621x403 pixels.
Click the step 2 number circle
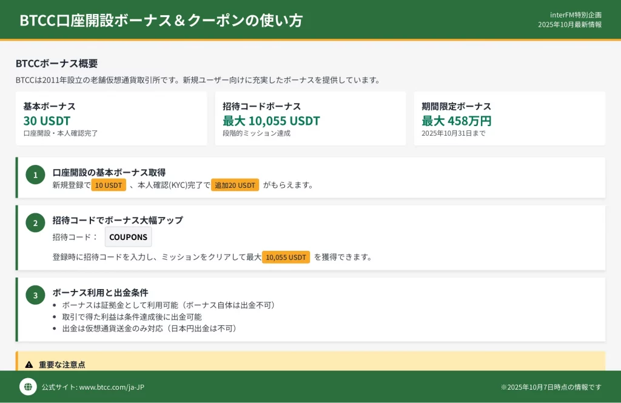[x=35, y=223]
